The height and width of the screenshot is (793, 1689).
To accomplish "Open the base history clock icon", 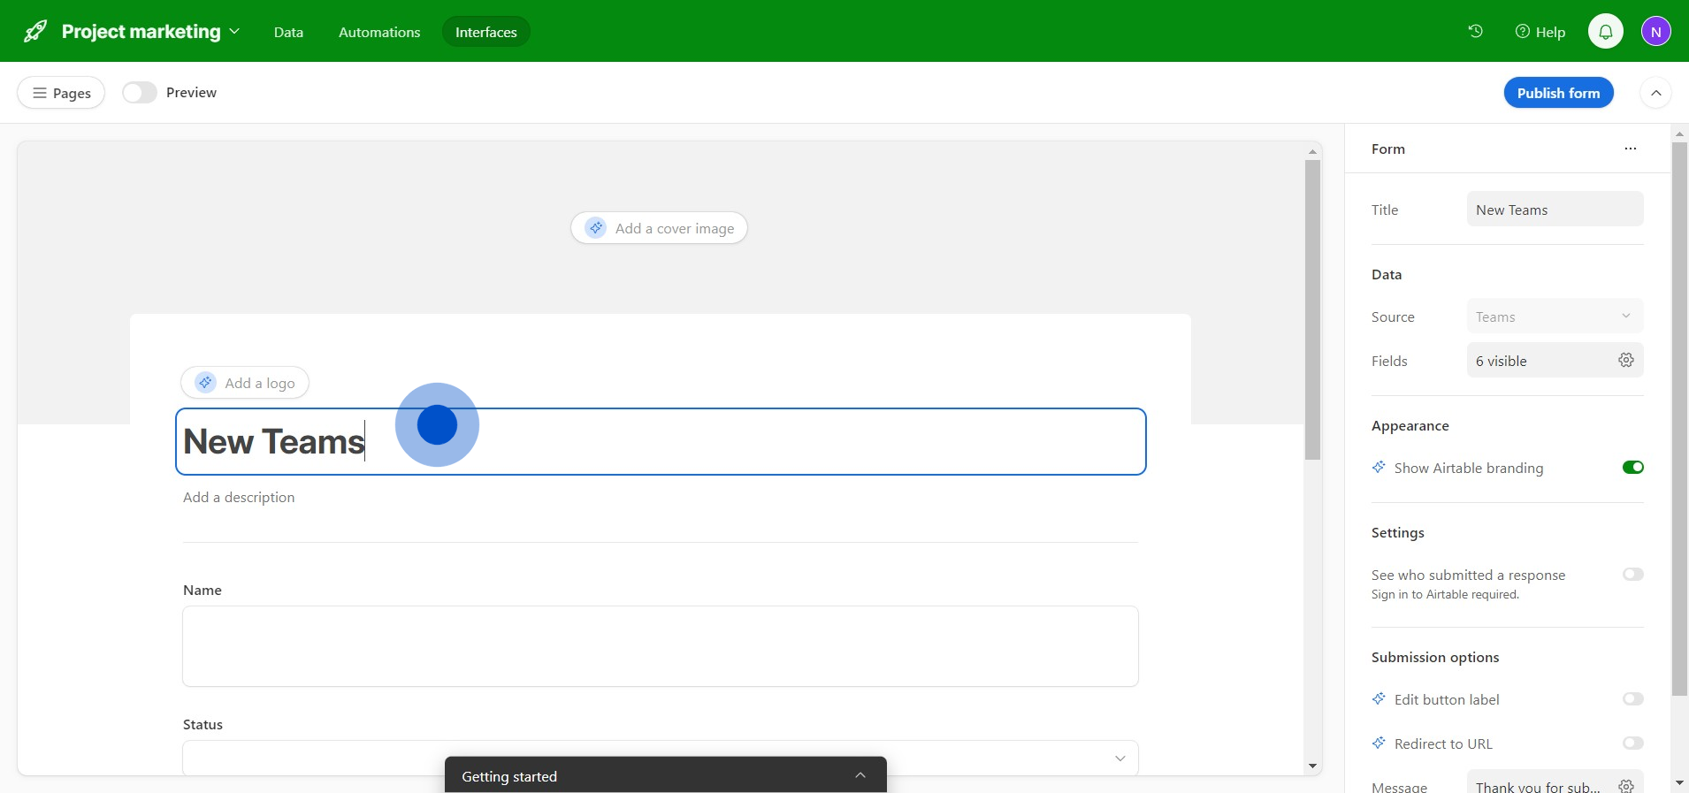I will tap(1475, 32).
